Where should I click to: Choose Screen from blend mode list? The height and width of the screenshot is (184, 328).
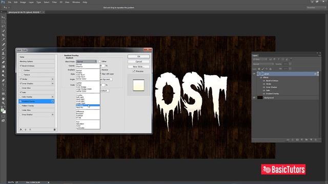[79, 85]
